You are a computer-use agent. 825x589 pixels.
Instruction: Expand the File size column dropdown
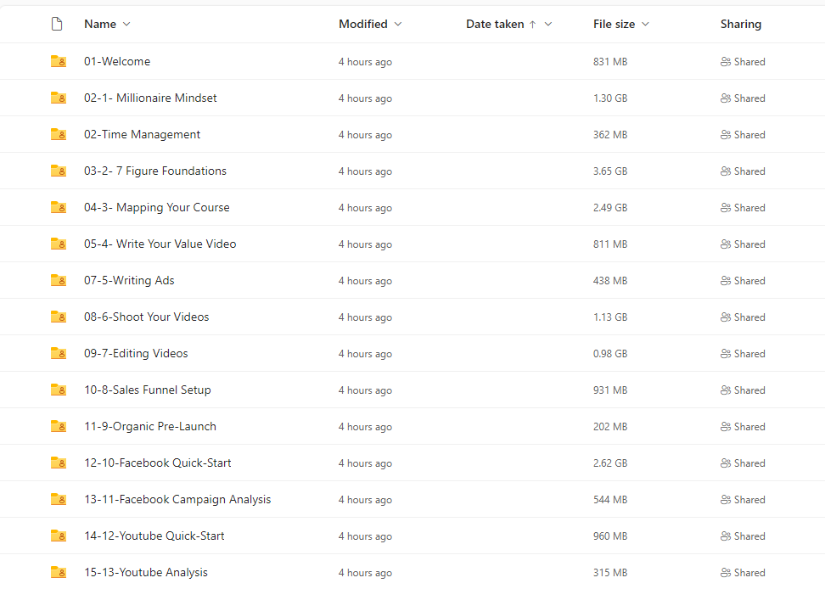coord(646,25)
